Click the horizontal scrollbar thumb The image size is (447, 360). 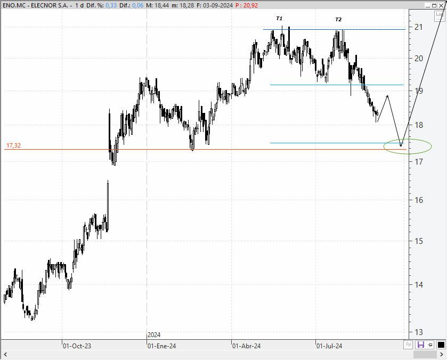click(425, 355)
